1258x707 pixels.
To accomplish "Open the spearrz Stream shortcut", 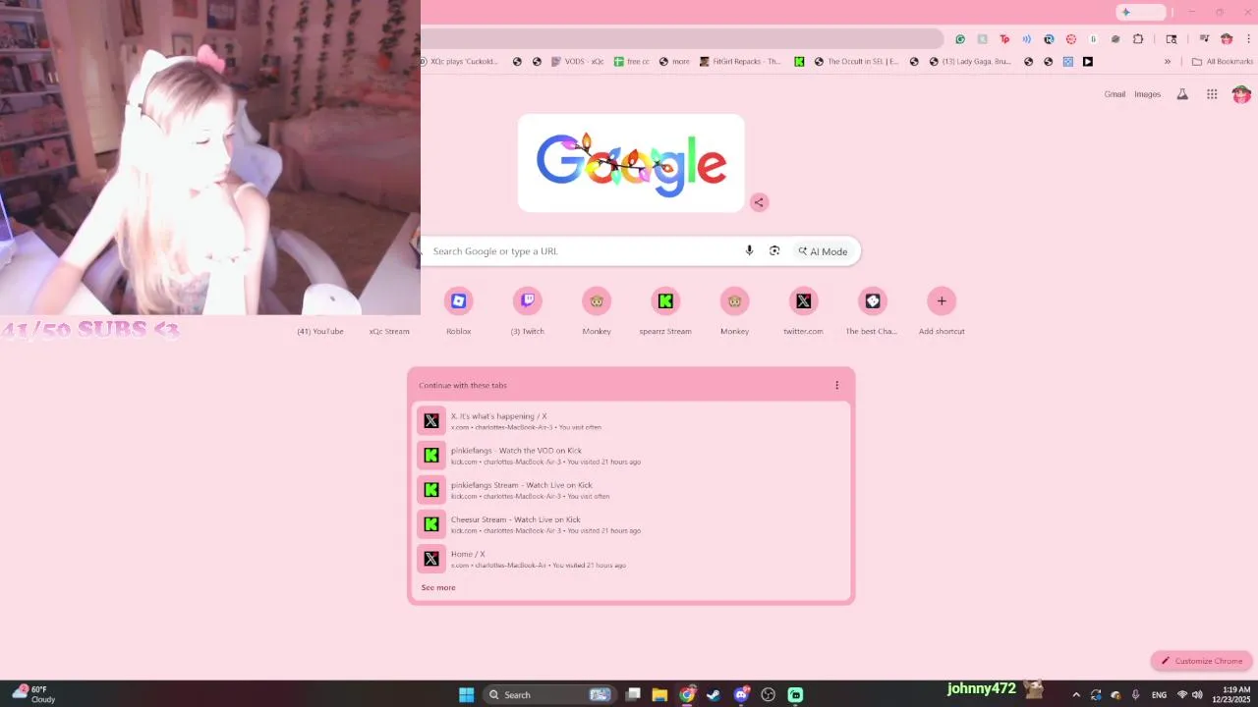I will (665, 301).
